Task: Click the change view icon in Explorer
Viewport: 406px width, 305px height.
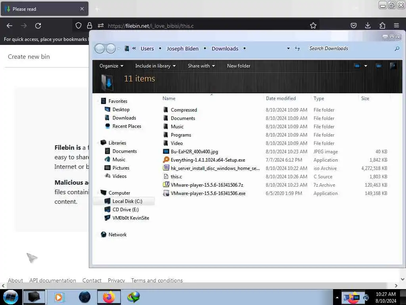Action: 357,66
